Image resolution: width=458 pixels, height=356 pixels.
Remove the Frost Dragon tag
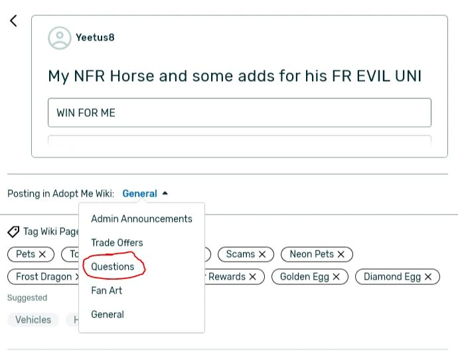[x=77, y=277]
